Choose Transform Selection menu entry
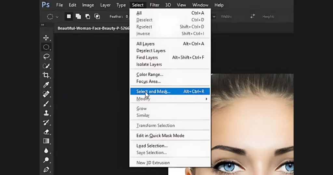Screen dimensions: 333x175 pos(170,126)
